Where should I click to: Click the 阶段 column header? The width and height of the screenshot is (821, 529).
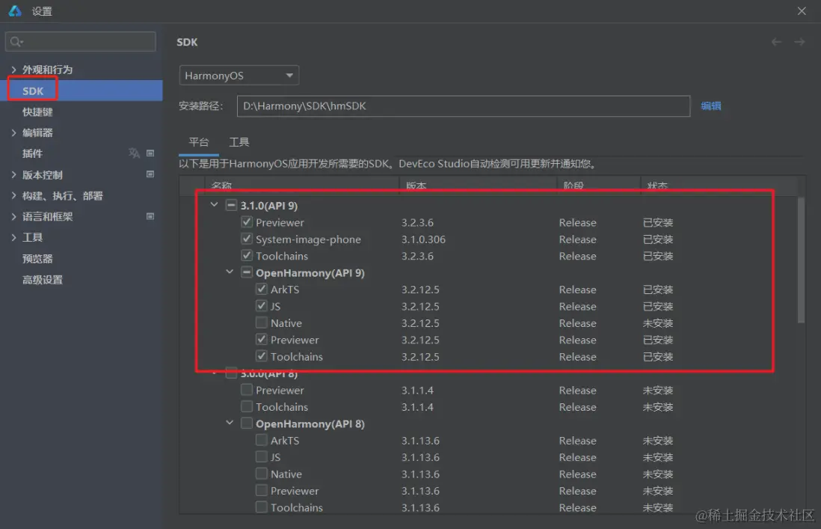(x=574, y=186)
